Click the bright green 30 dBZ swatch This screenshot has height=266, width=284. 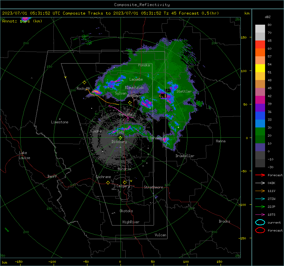[x=260, y=132]
